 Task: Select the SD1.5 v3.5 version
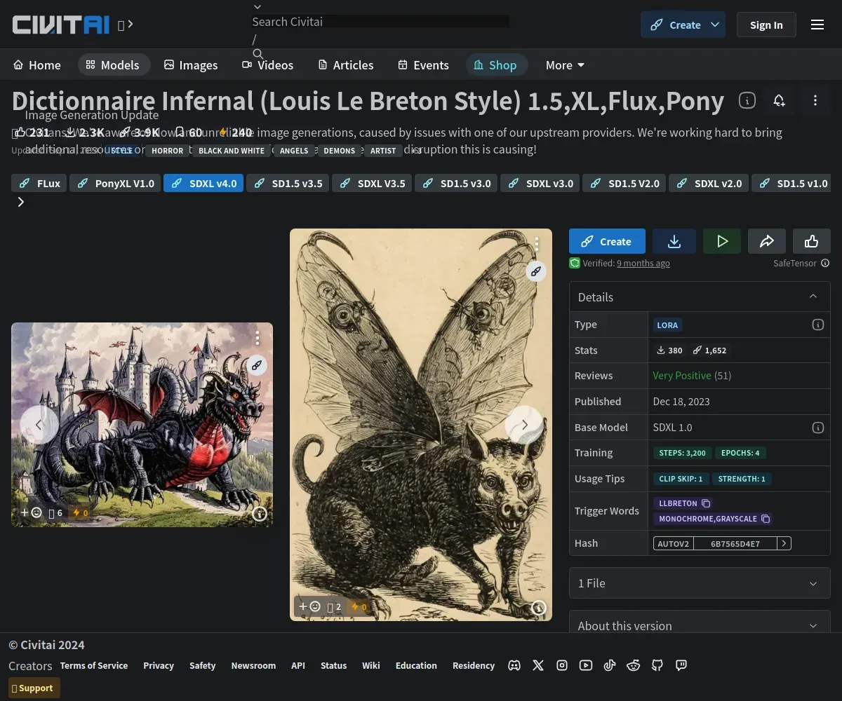pos(288,183)
